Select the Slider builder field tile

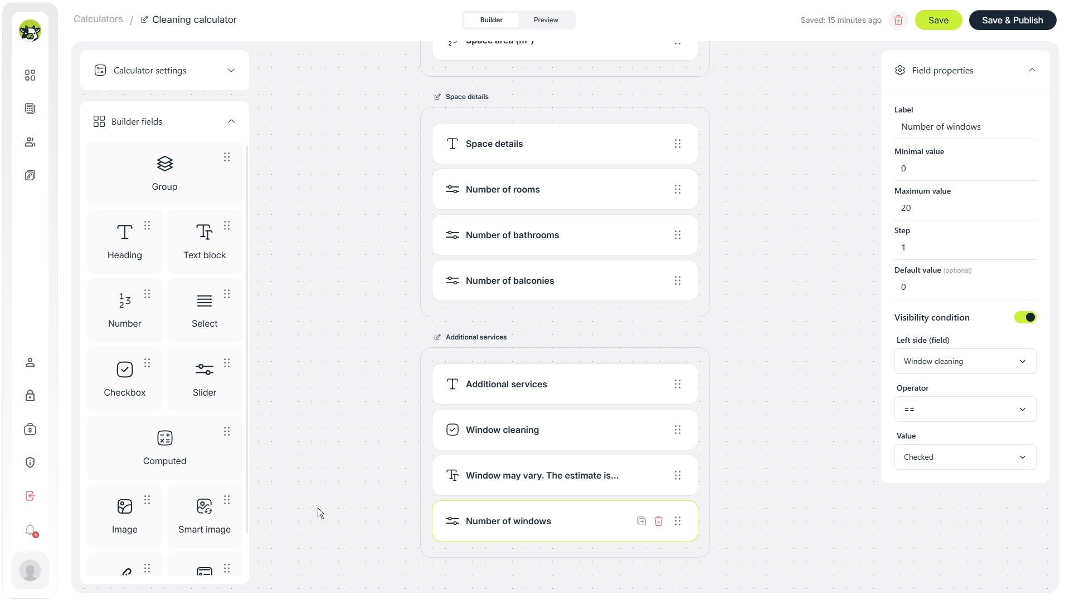205,380
